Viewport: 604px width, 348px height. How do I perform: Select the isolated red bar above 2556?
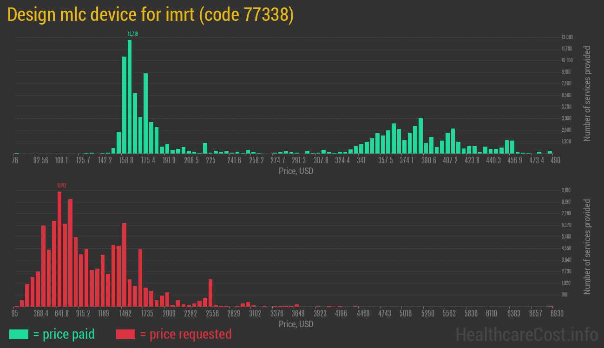click(x=210, y=292)
